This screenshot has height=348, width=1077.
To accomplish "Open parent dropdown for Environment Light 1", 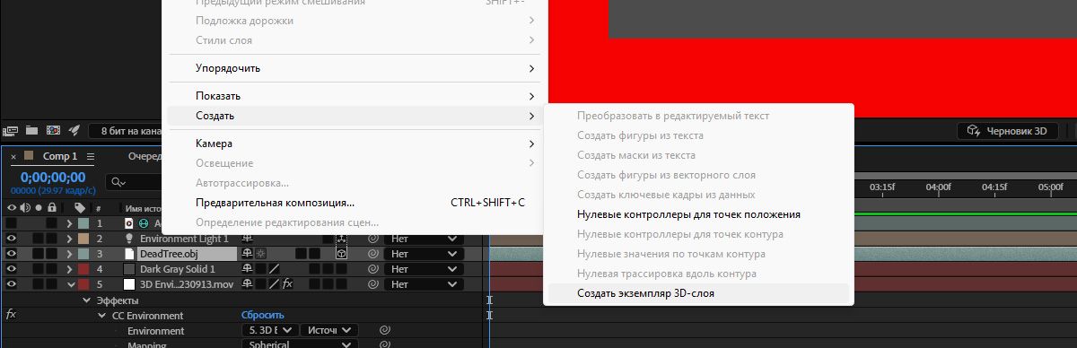I will 424,239.
